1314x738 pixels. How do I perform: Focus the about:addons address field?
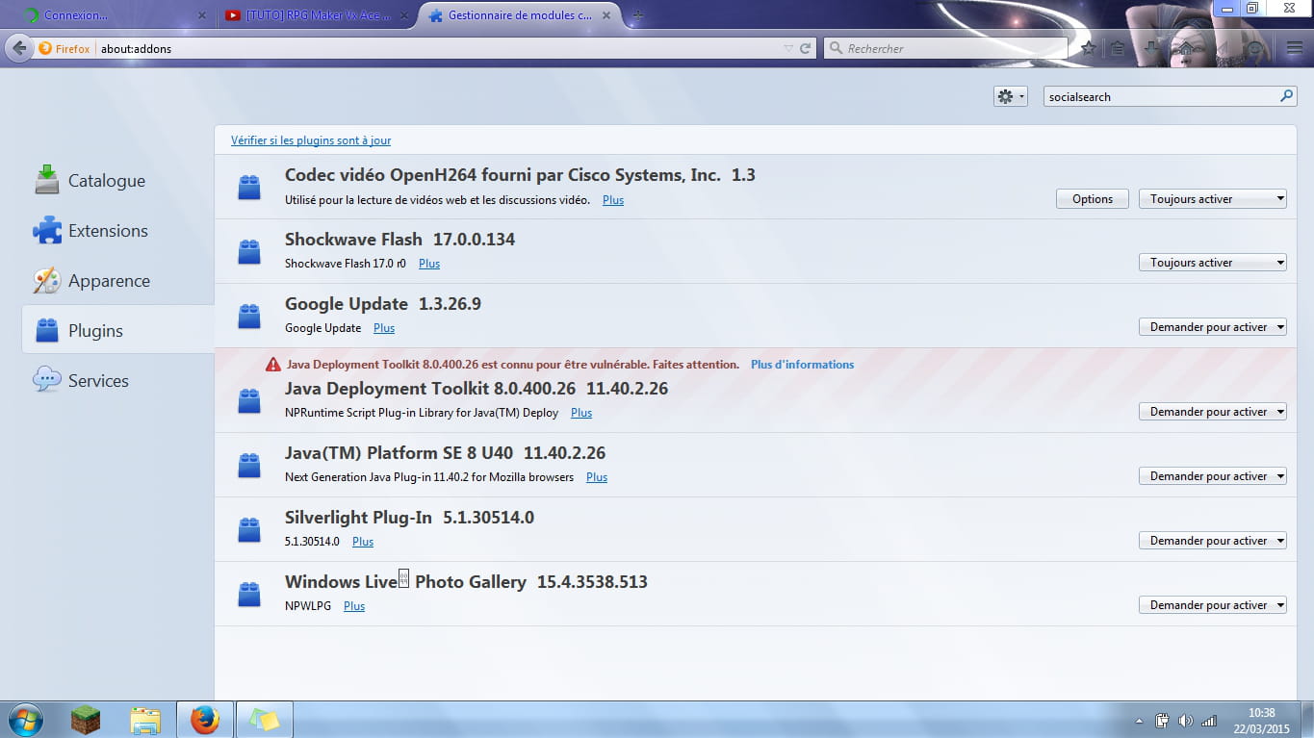pos(438,48)
